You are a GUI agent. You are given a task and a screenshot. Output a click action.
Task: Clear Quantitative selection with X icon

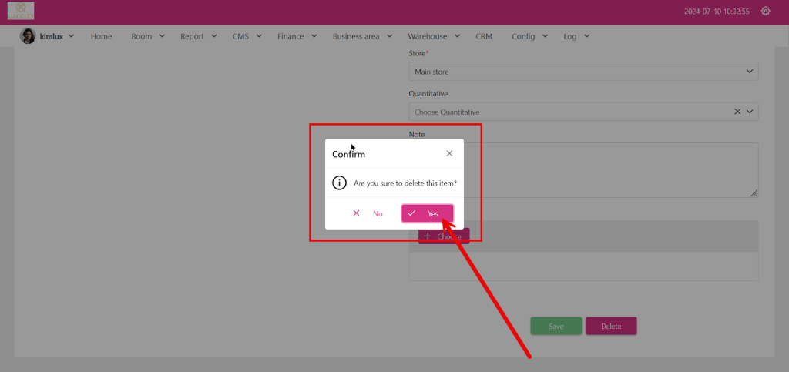click(737, 112)
